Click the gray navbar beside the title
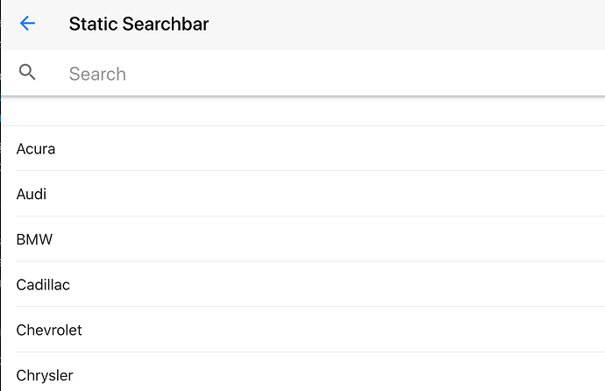This screenshot has height=391, width=605. (405, 25)
